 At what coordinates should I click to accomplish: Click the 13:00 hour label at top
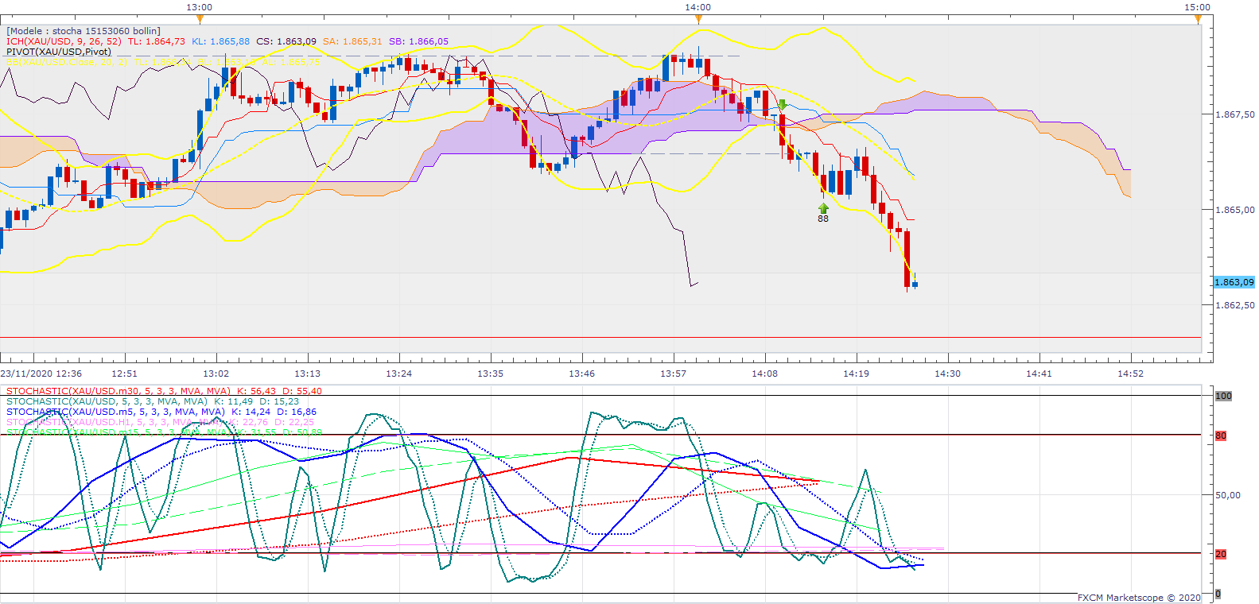tap(200, 7)
